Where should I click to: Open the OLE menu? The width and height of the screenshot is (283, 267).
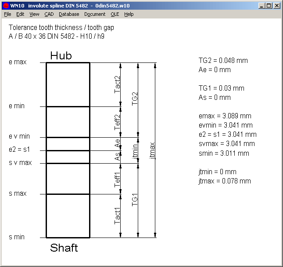coord(115,14)
